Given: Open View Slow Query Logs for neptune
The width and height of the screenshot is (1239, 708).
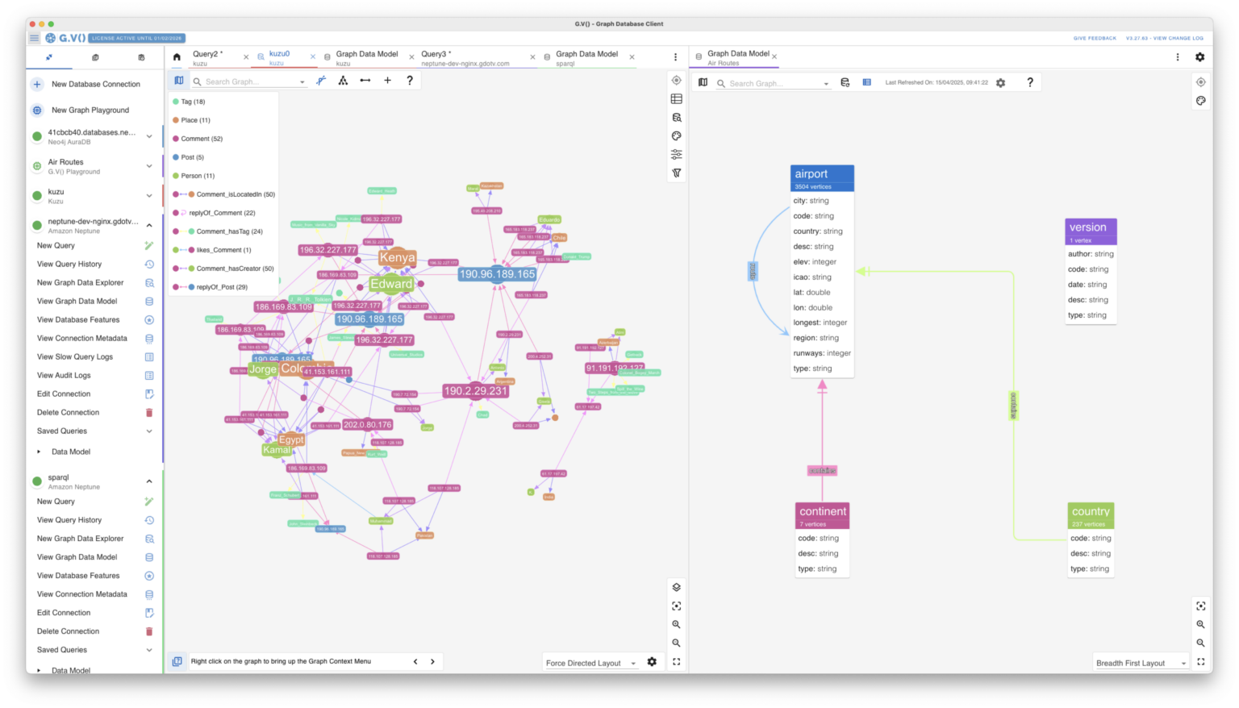Looking at the screenshot, I should [75, 357].
